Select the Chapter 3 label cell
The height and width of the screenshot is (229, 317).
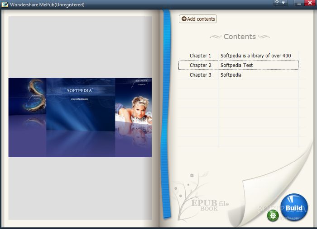[200, 75]
